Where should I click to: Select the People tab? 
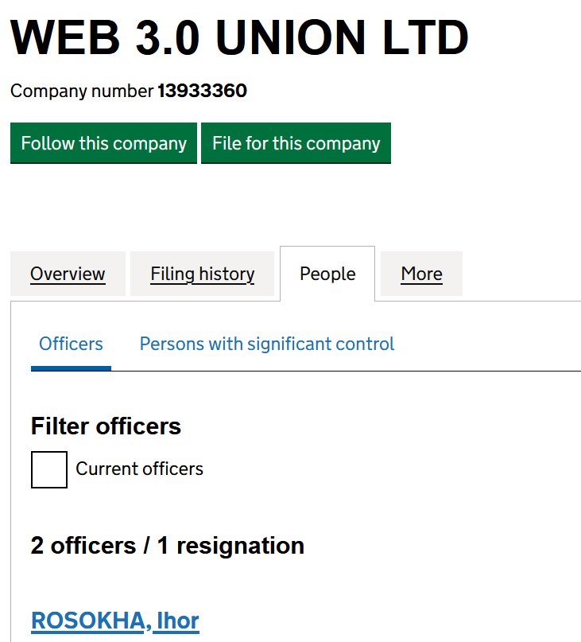[327, 274]
